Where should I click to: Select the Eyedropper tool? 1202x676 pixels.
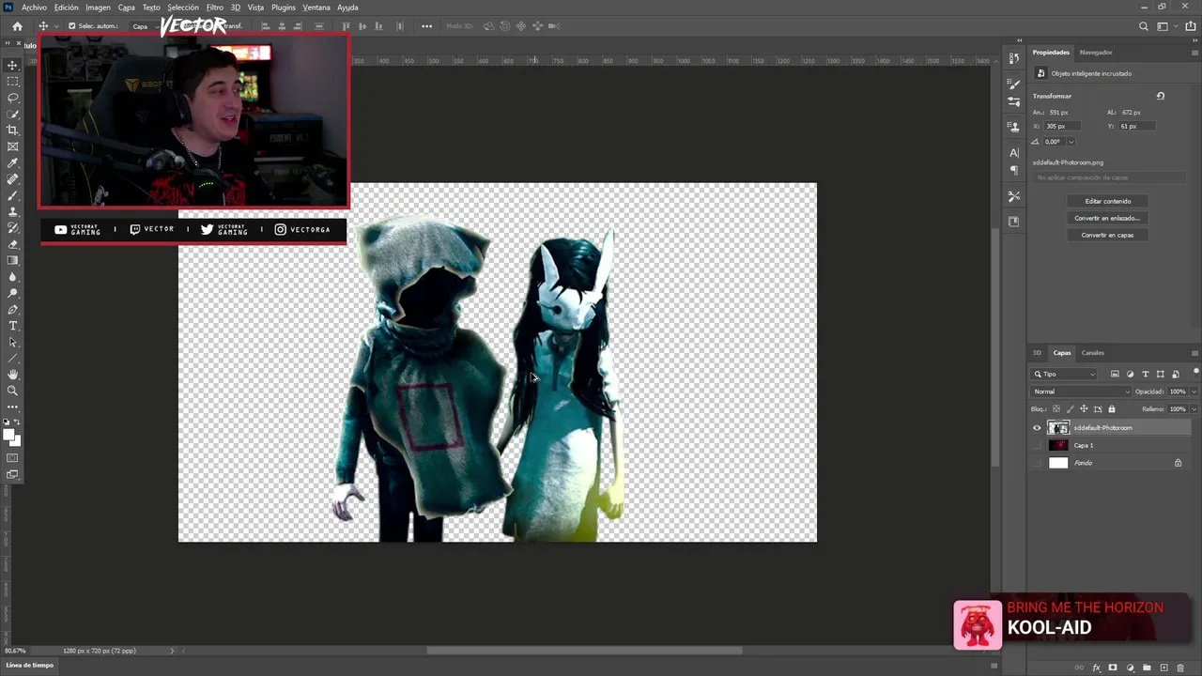click(12, 162)
